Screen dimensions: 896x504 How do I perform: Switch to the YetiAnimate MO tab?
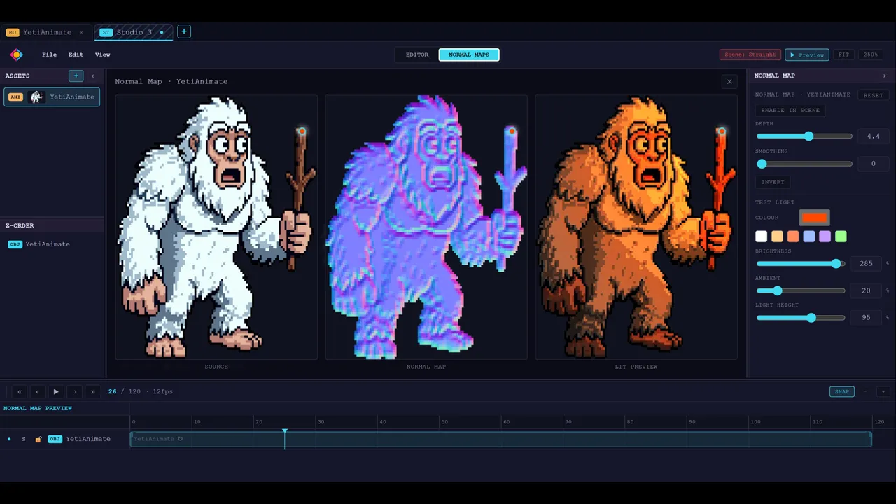click(45, 32)
